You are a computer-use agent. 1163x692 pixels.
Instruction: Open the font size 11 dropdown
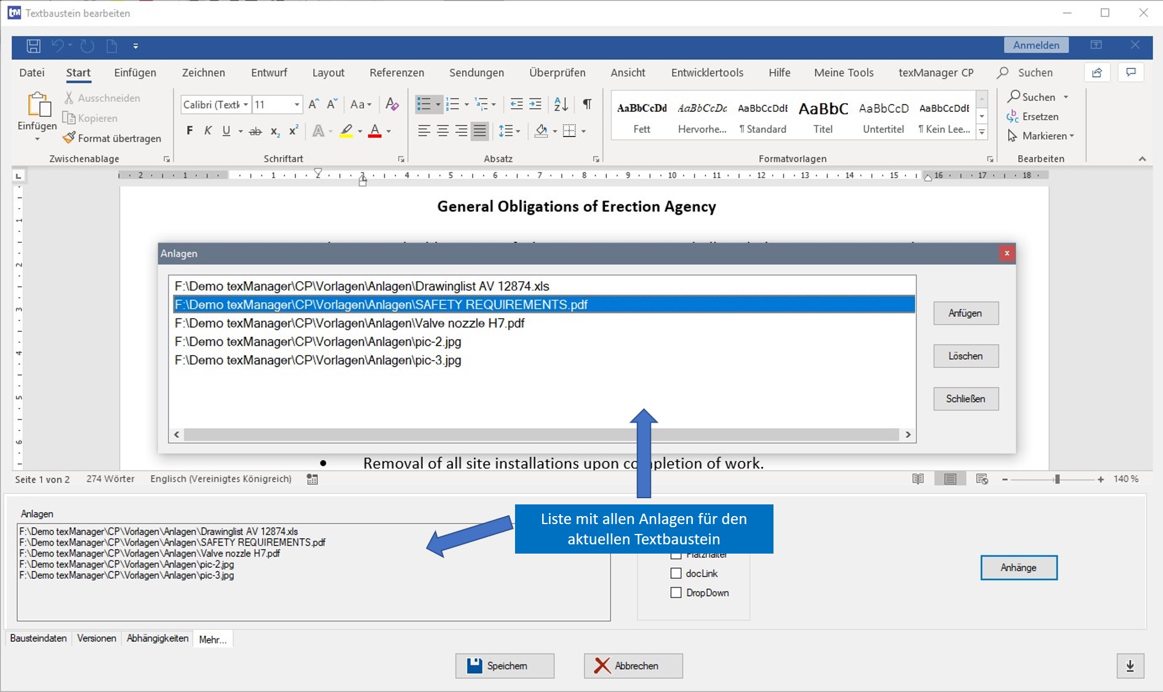coord(297,105)
